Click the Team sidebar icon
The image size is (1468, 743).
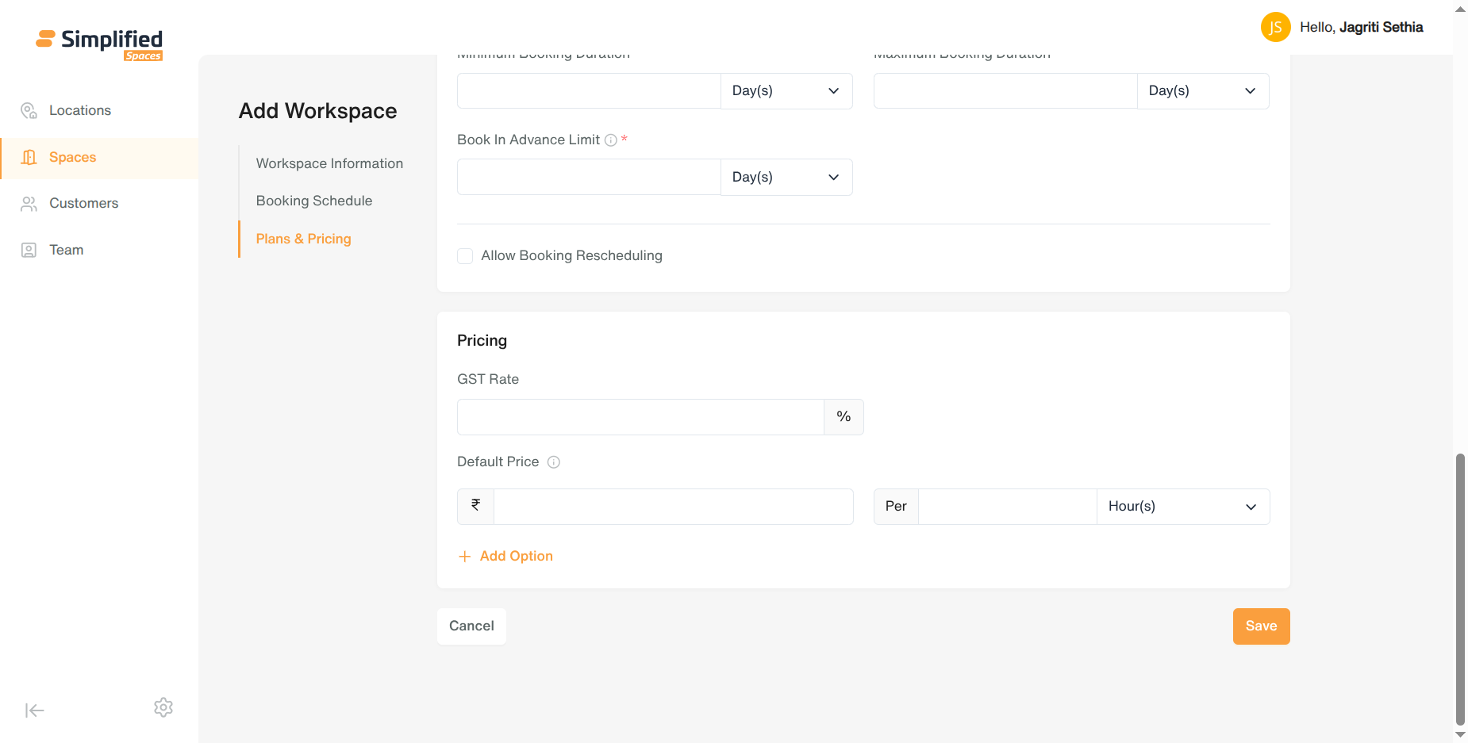click(29, 250)
